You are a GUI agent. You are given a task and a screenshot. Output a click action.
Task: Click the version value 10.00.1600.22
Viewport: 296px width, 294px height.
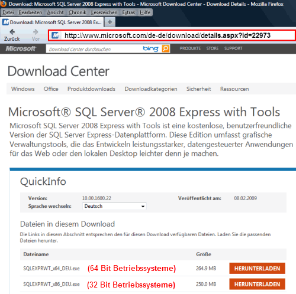[x=96, y=198]
